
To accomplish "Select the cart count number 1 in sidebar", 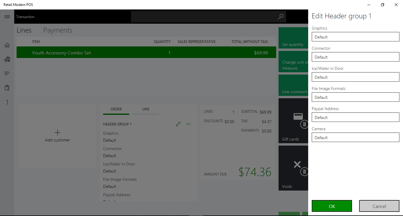I will tap(7, 102).
